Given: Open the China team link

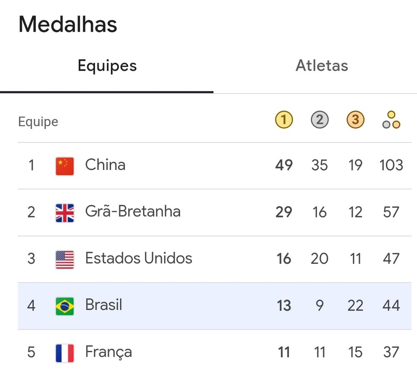Looking at the screenshot, I should 105,165.
